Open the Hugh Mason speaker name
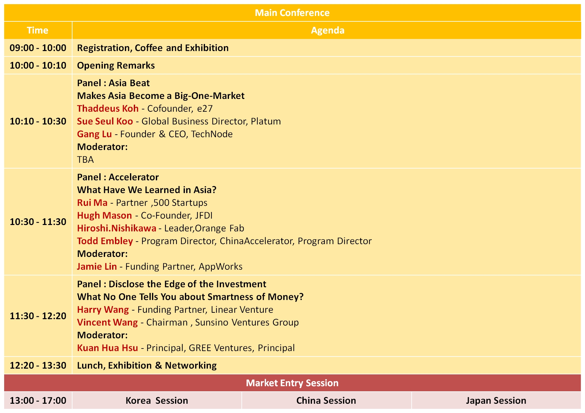585x413 pixels. click(104, 215)
